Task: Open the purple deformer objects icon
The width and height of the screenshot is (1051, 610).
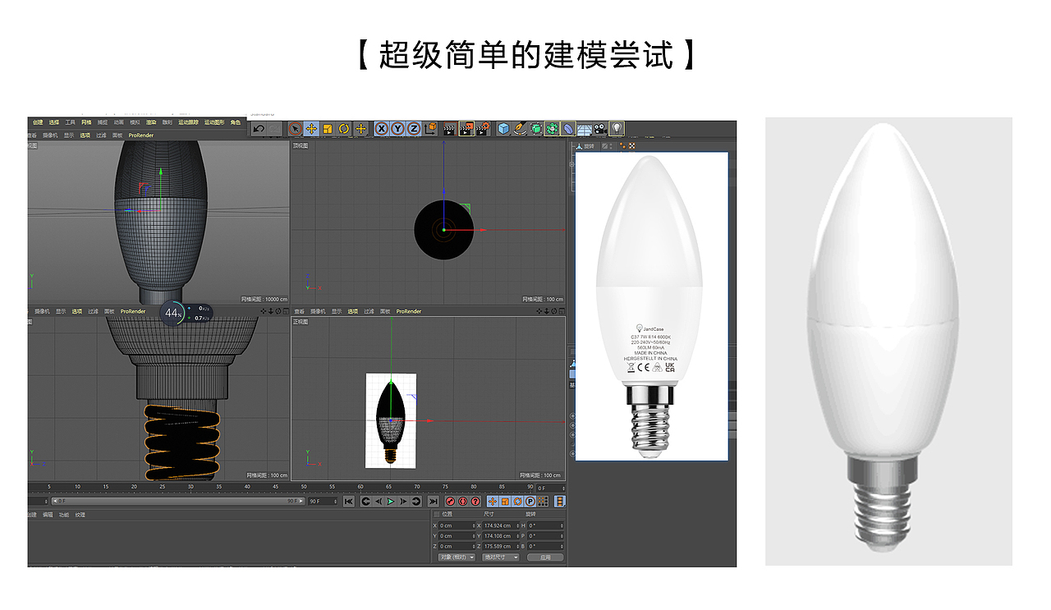Action: (568, 129)
